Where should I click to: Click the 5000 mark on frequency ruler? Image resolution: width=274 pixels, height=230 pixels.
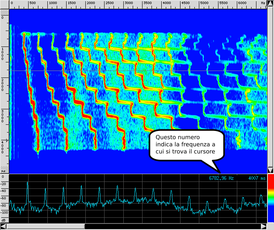click(204, 3)
